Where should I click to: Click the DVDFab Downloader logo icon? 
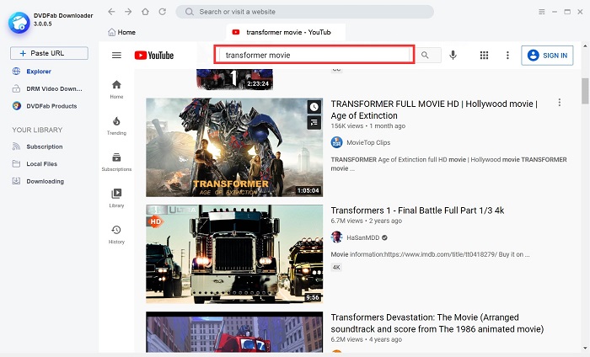(19, 23)
